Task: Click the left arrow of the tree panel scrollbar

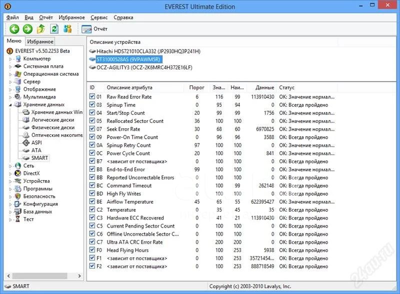Action: (x=8, y=276)
